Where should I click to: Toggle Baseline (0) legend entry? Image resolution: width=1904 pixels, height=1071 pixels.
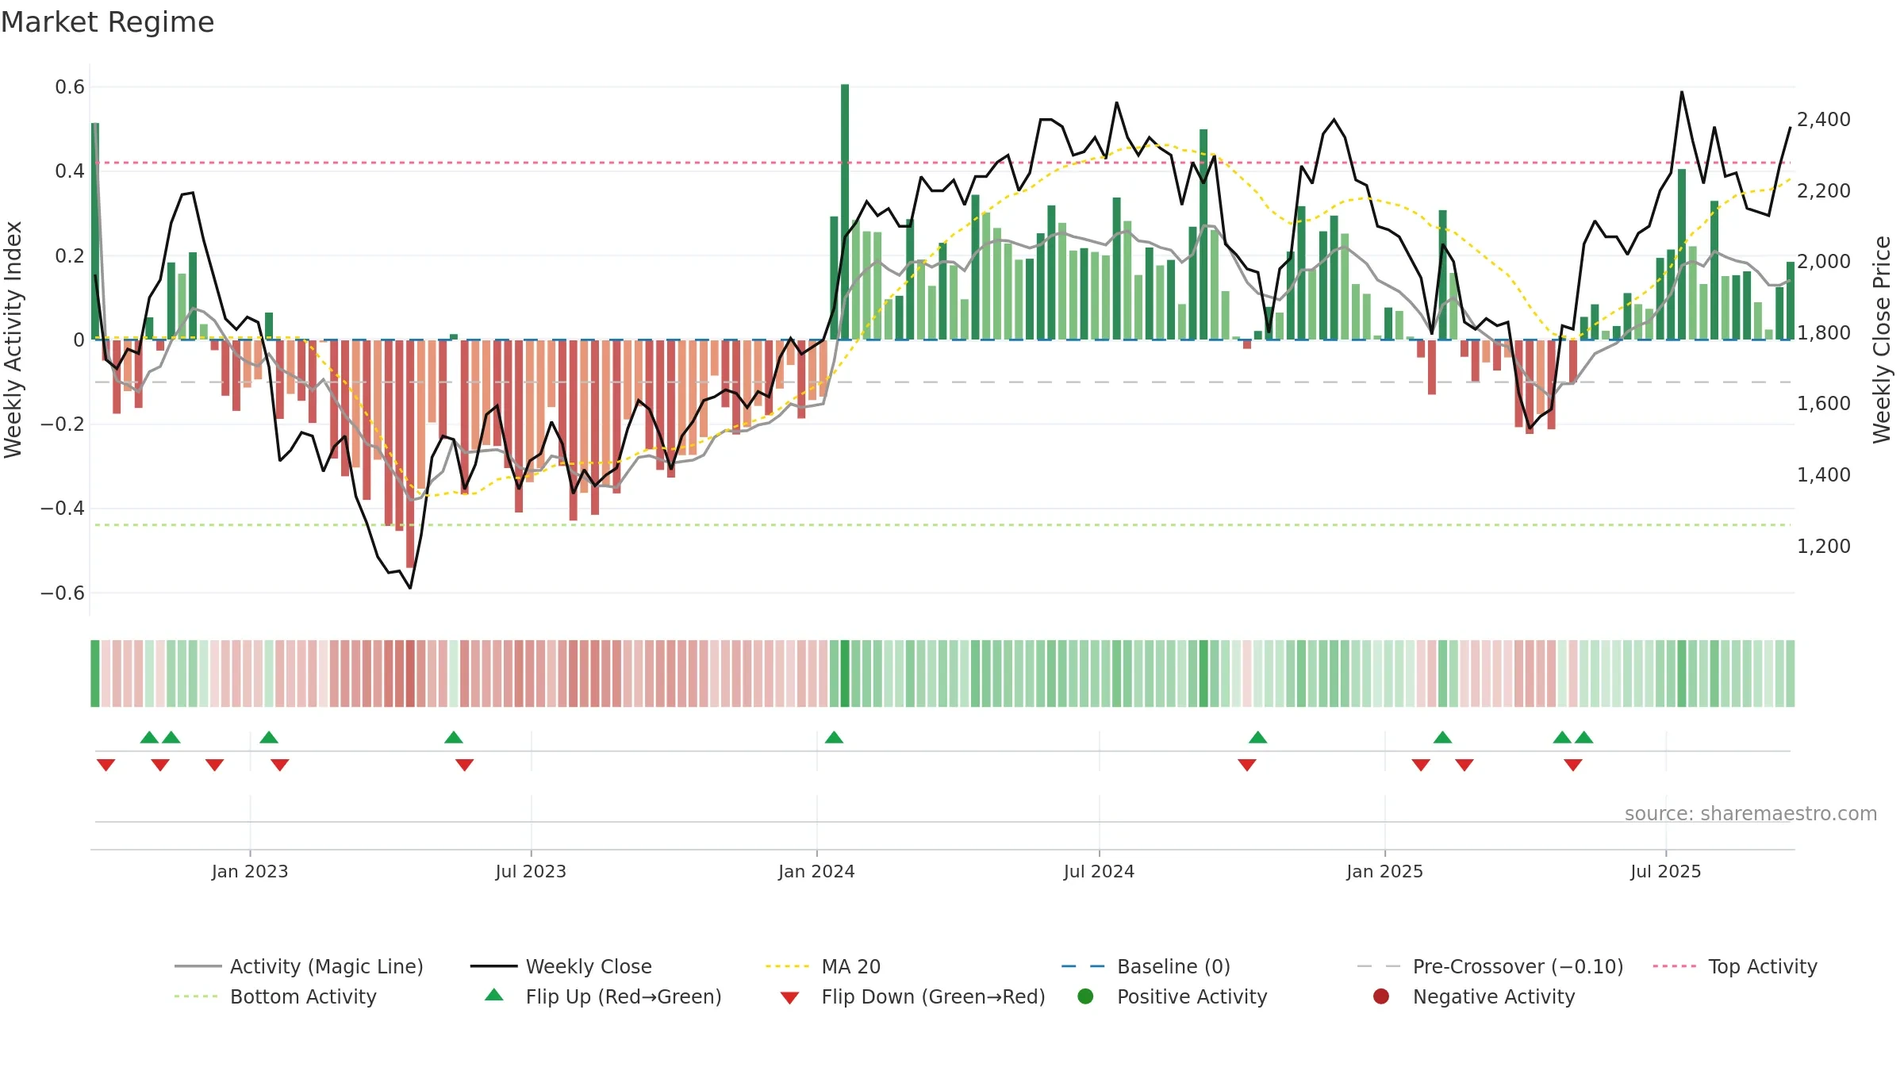click(1146, 966)
